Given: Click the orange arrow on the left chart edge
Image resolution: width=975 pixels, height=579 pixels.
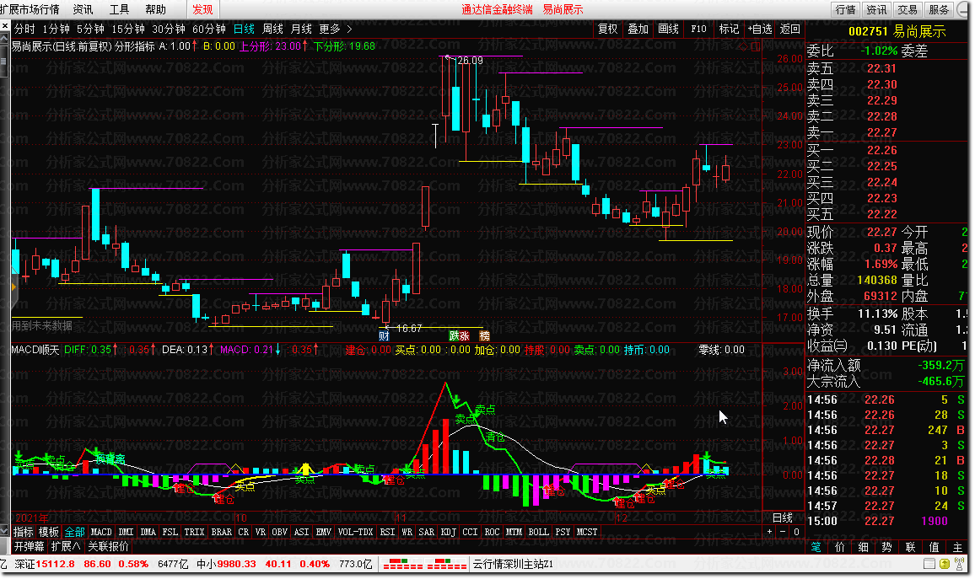Looking at the screenshot, I should click(x=13, y=287).
